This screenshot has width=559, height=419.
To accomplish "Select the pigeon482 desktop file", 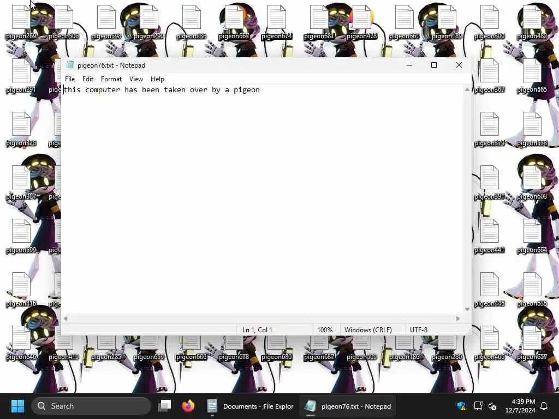I will [532, 22].
